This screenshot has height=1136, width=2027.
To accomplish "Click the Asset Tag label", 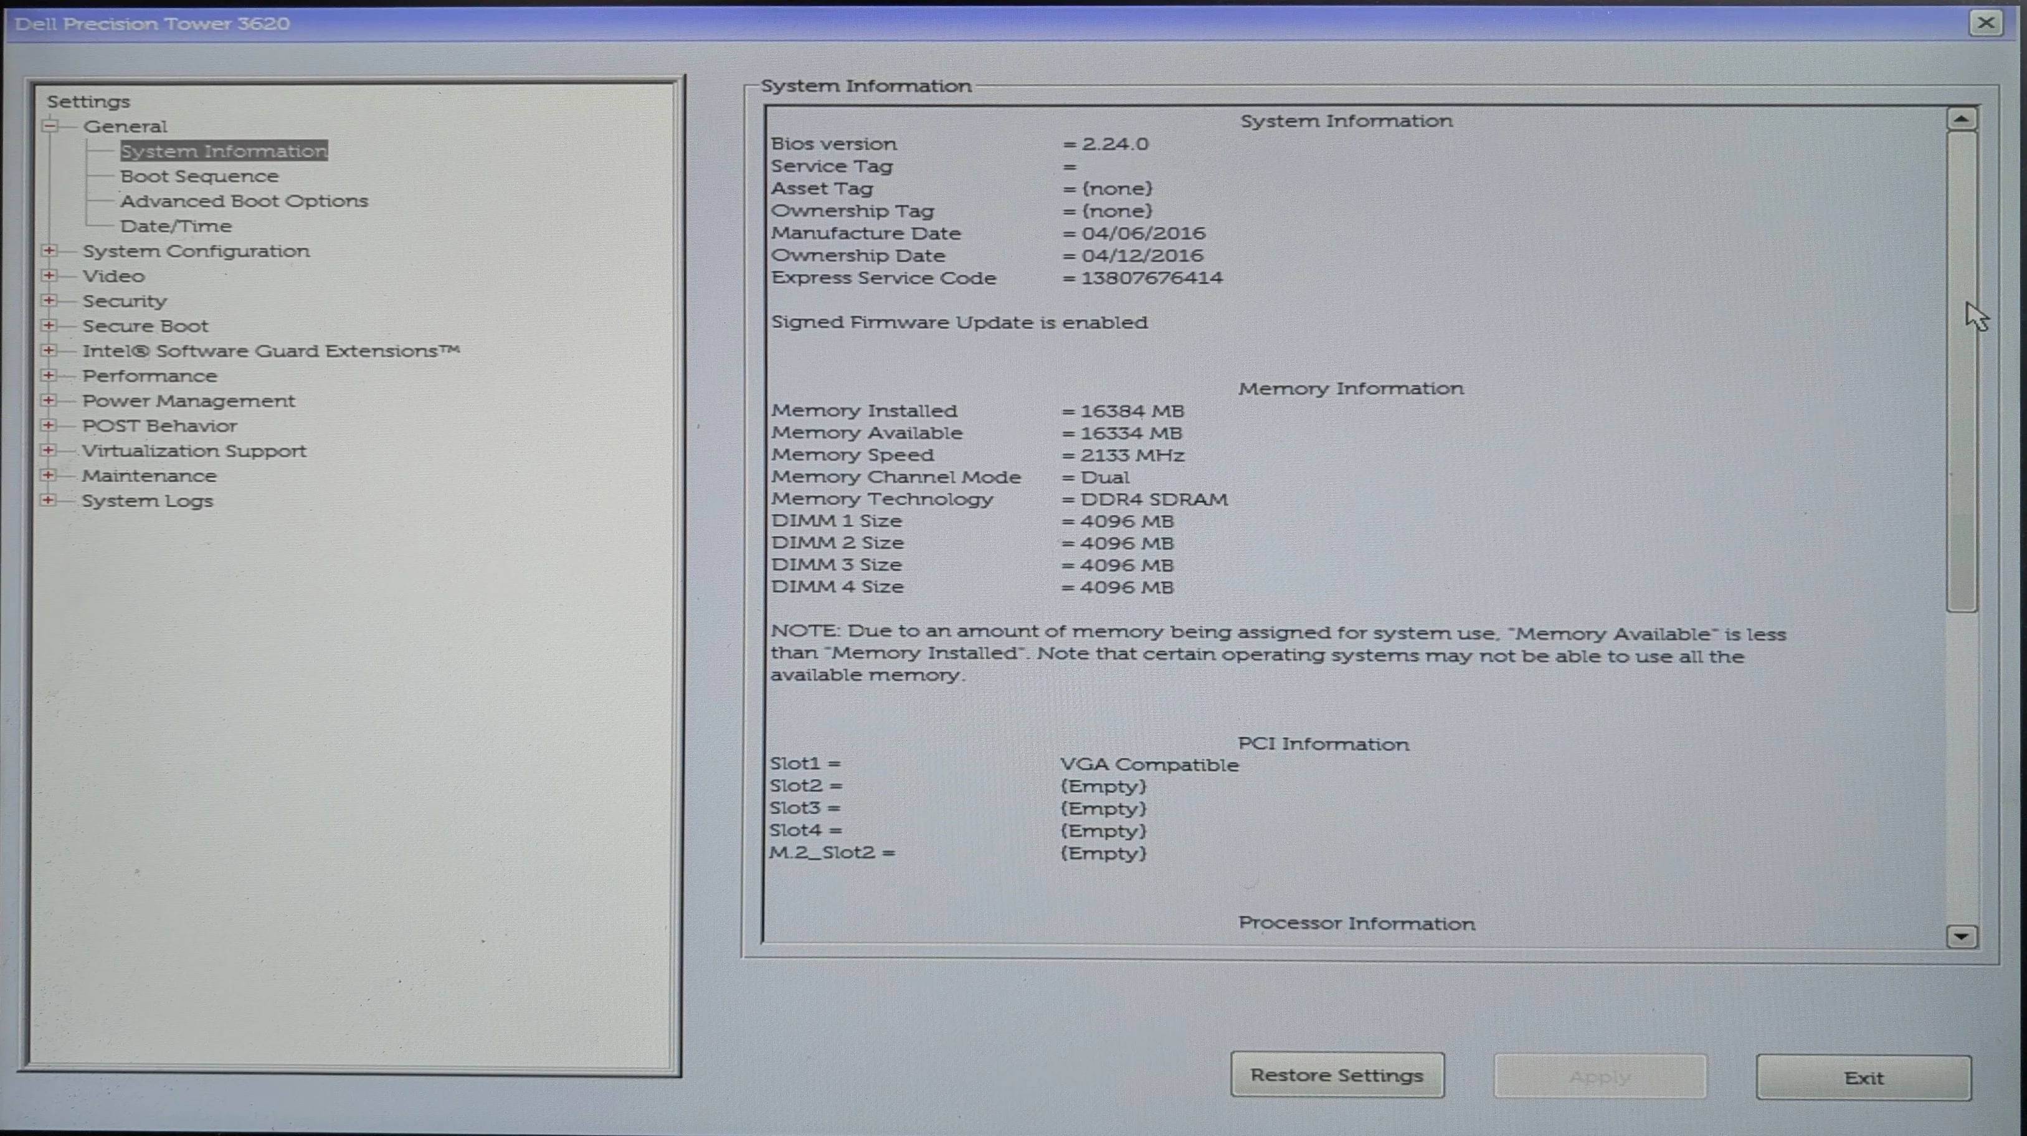I will [x=822, y=189].
